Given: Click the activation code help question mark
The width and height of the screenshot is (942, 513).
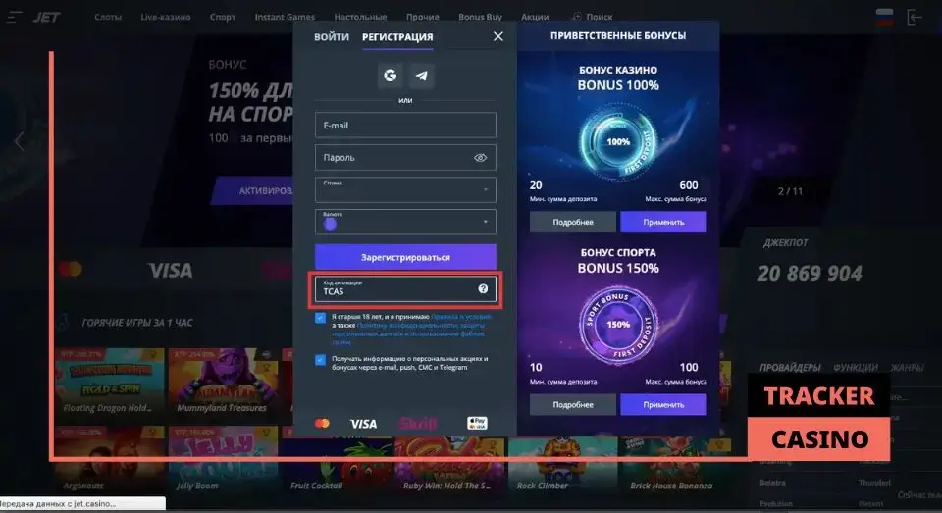Looking at the screenshot, I should [x=483, y=289].
